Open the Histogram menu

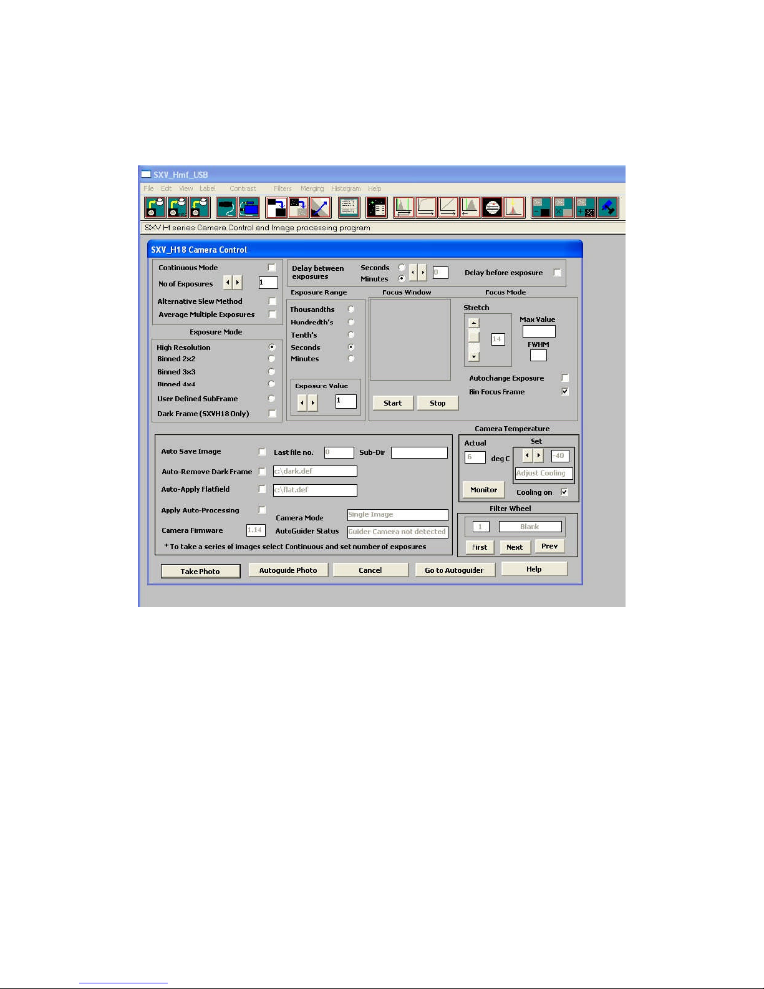point(346,188)
